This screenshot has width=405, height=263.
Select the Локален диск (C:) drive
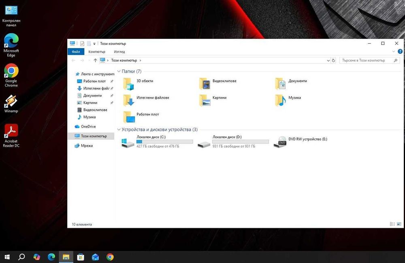pos(157,141)
